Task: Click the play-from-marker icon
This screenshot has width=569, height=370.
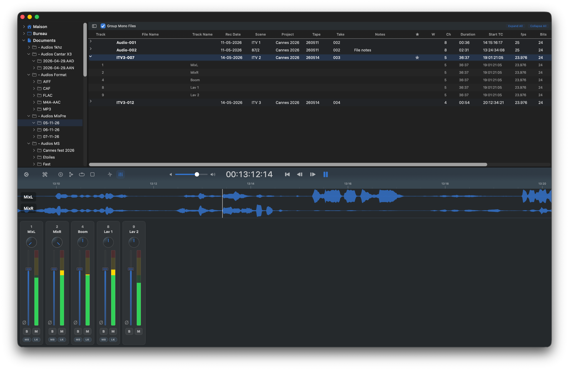Action: pyautogui.click(x=71, y=175)
